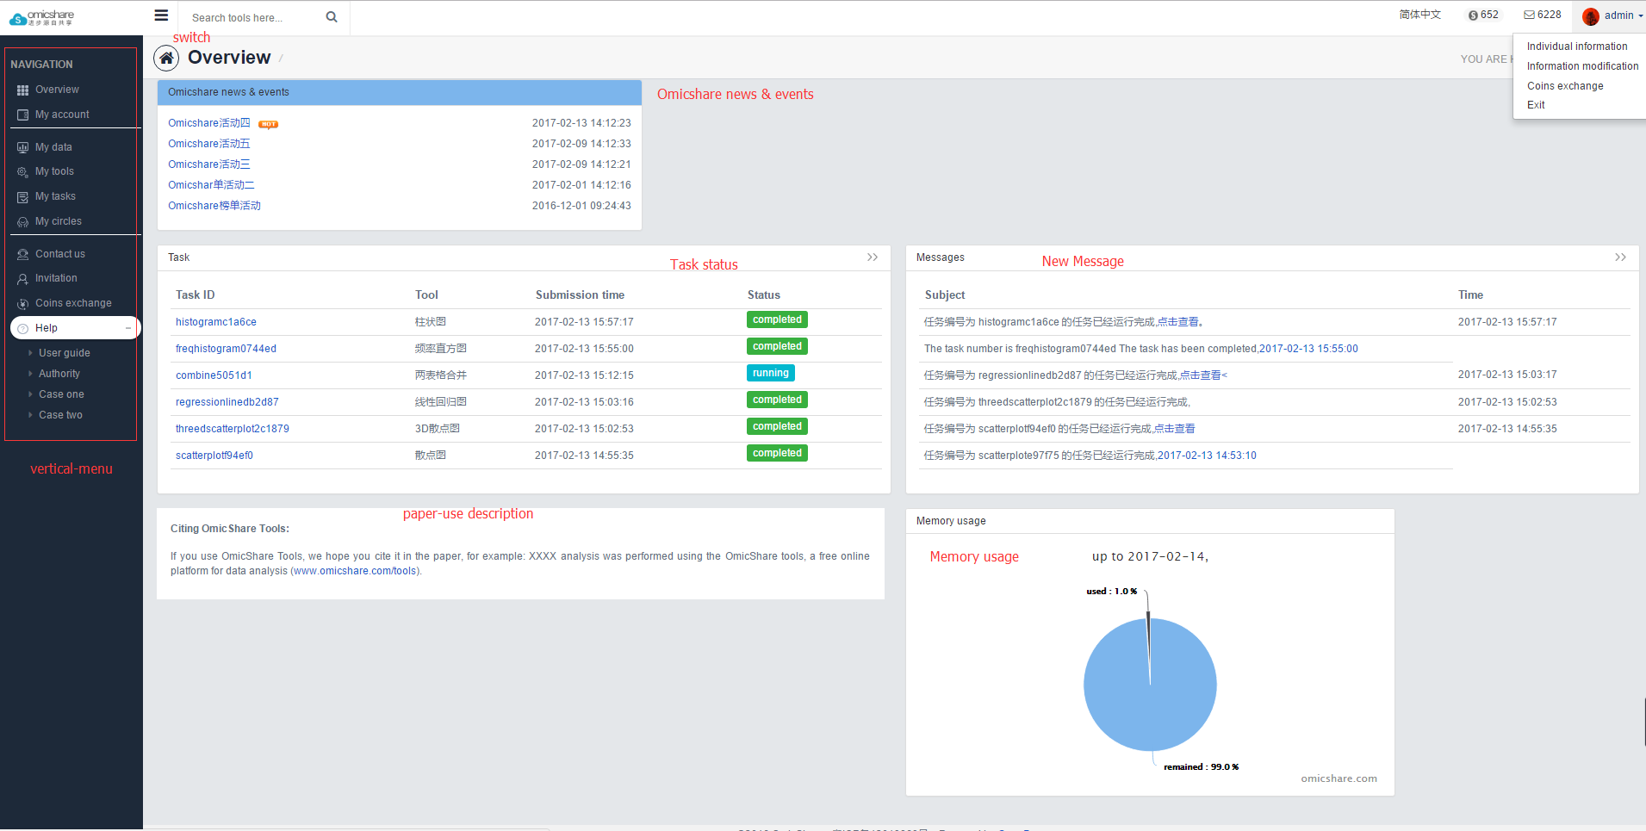Click completed badge for histogramc1a6ce
Screen dimensions: 1646x831
click(777, 319)
